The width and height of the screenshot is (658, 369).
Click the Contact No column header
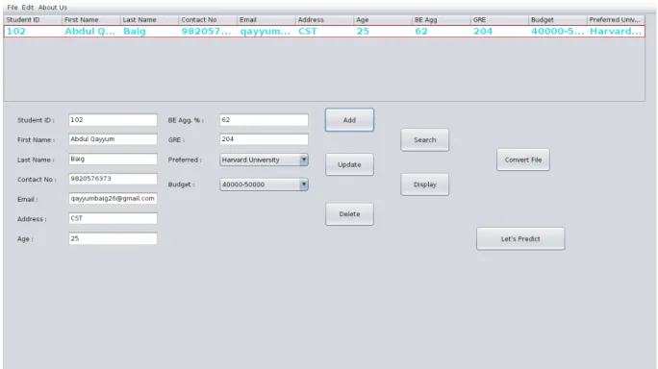coord(208,20)
